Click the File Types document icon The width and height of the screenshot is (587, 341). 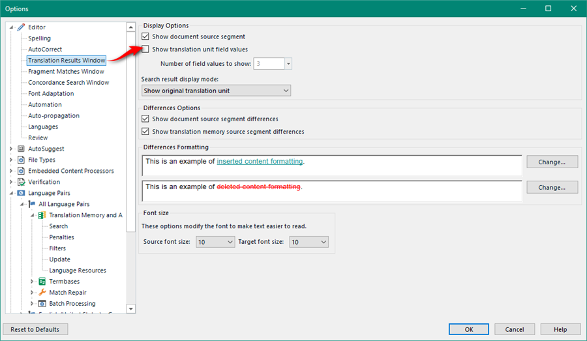[21, 160]
